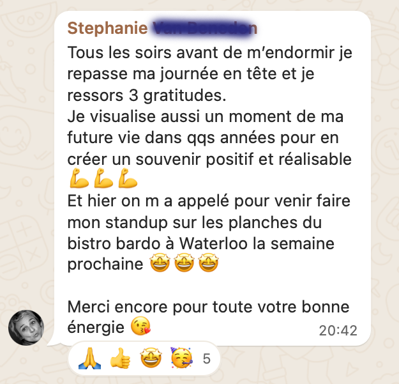Open the reactions count showing 5

coord(206,359)
